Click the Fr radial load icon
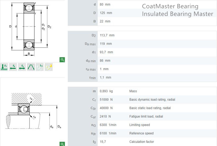 (4, 67)
